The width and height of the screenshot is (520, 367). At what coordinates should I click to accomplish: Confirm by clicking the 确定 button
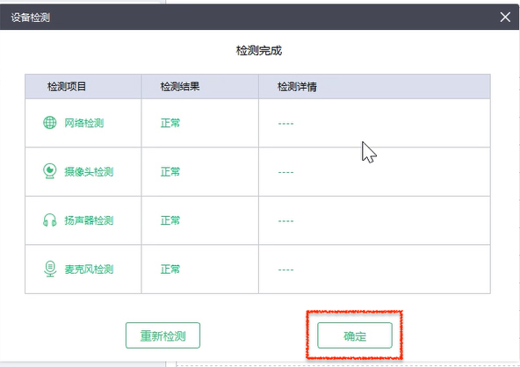coord(355,335)
